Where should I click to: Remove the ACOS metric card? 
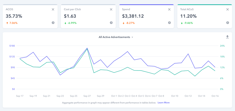click(53, 9)
